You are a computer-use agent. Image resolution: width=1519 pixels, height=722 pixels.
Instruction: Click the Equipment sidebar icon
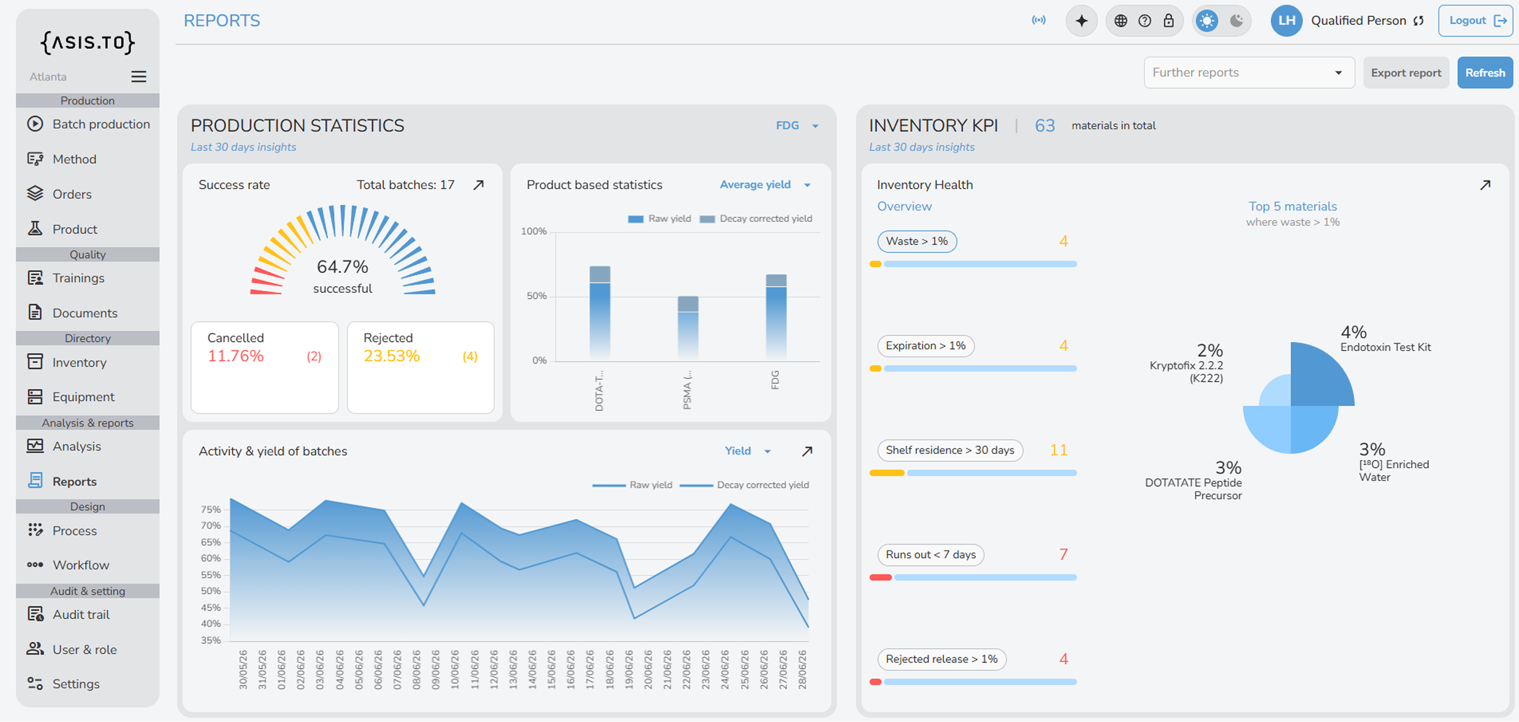tap(35, 397)
